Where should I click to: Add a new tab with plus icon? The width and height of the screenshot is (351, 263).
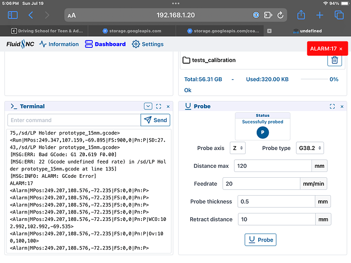tap(320, 15)
